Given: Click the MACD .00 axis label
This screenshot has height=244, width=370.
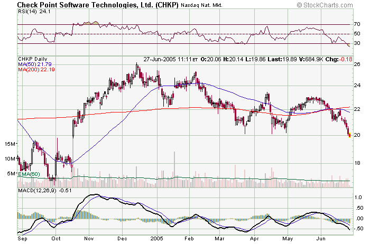Looking at the screenshot, I should 359,219.
